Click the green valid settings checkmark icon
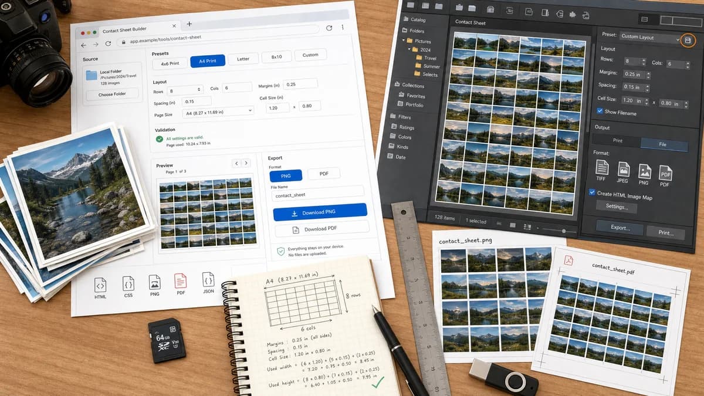Screen dimensions: 704x396 (159, 139)
